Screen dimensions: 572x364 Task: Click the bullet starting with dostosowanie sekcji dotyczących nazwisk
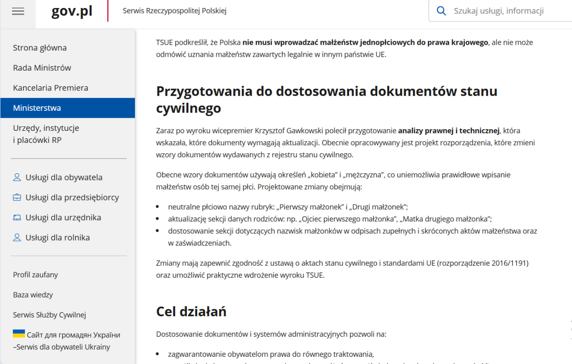pos(353,237)
